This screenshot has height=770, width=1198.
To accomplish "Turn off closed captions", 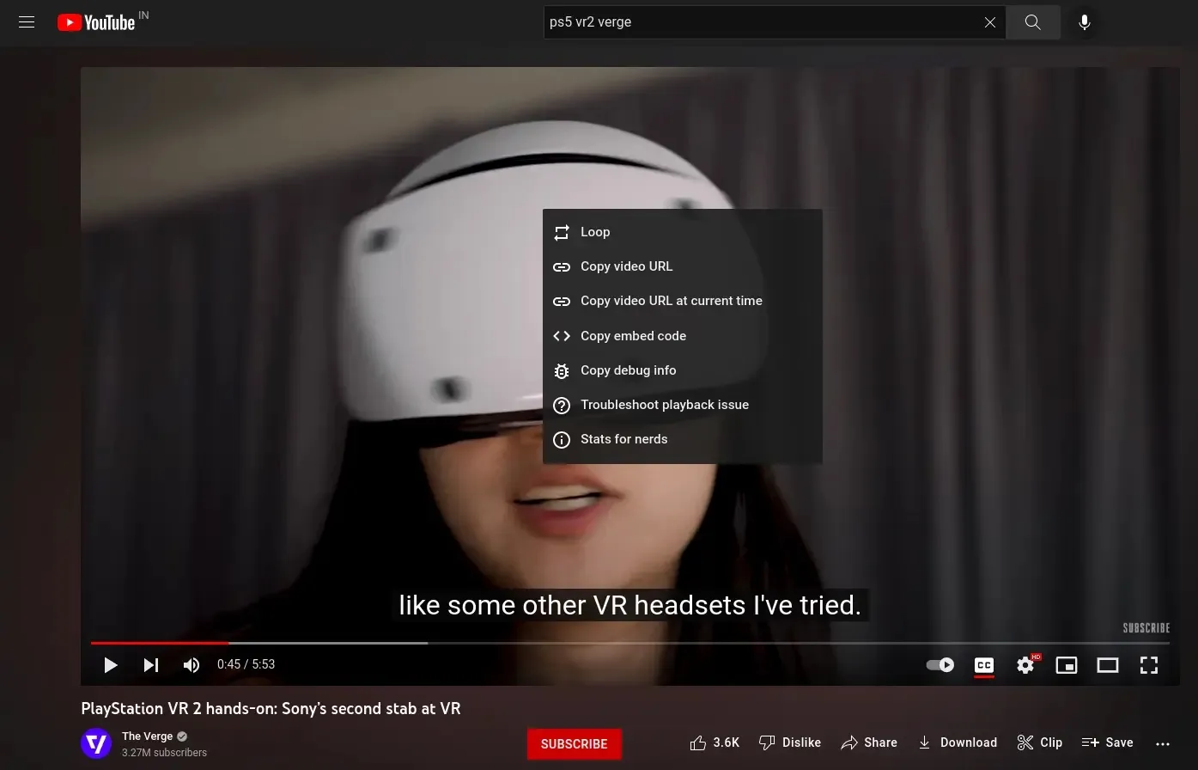I will point(984,664).
